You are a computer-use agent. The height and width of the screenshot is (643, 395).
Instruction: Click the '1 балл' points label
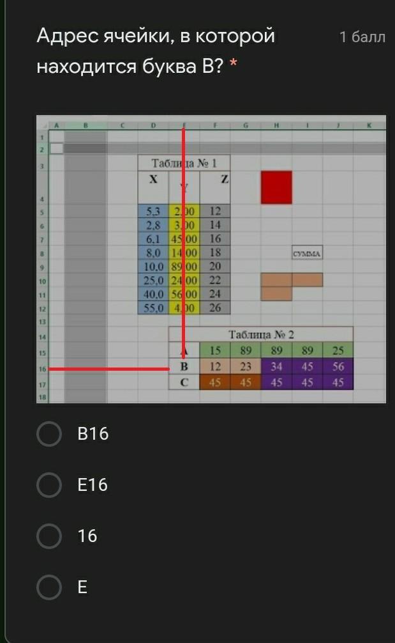[362, 37]
